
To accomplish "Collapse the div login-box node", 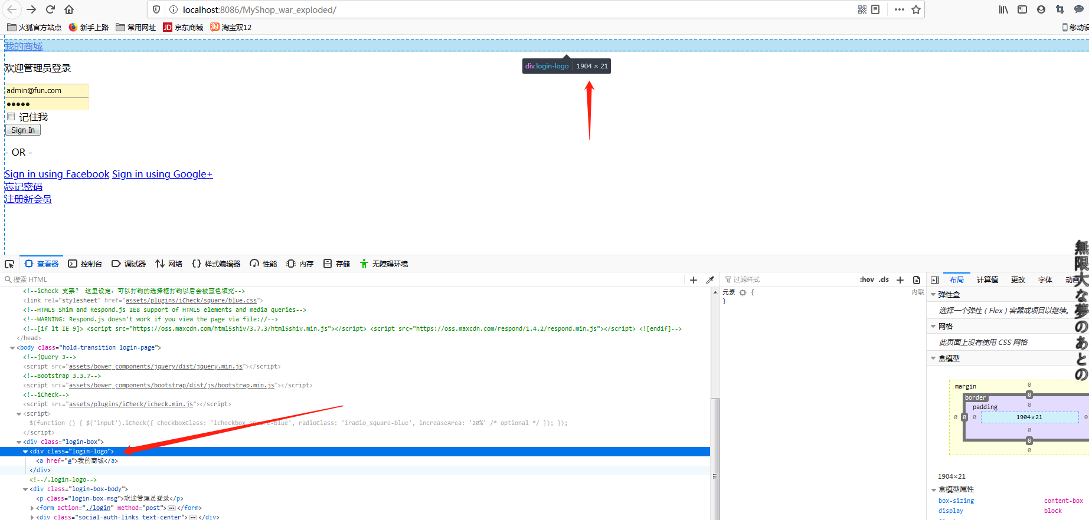I will point(19,442).
